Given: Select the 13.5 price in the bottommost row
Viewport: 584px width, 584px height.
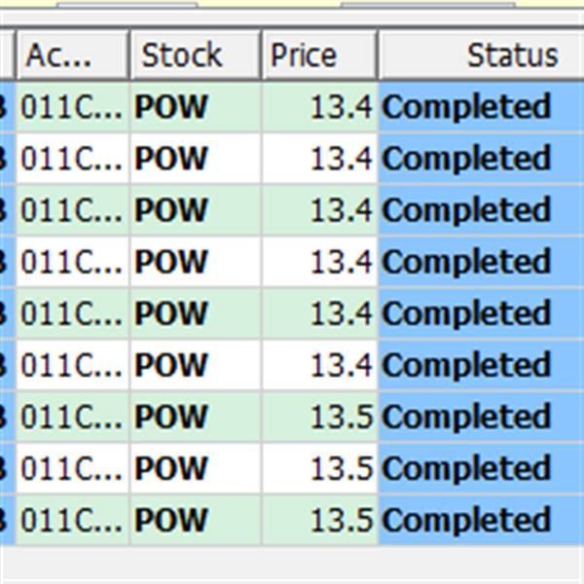Looking at the screenshot, I should 319,520.
